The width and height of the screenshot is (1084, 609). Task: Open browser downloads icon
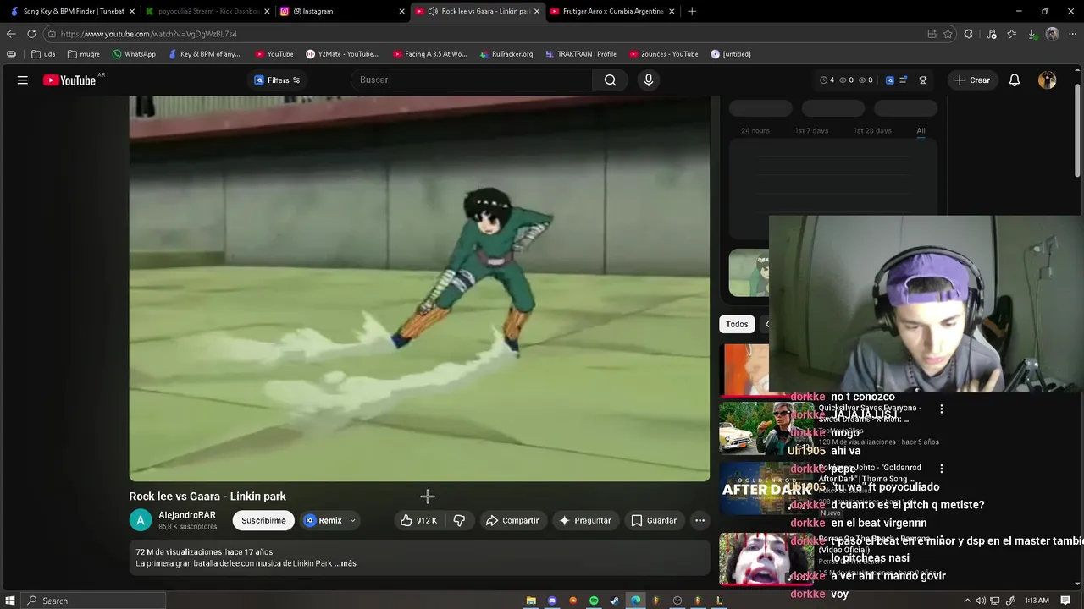1032,34
